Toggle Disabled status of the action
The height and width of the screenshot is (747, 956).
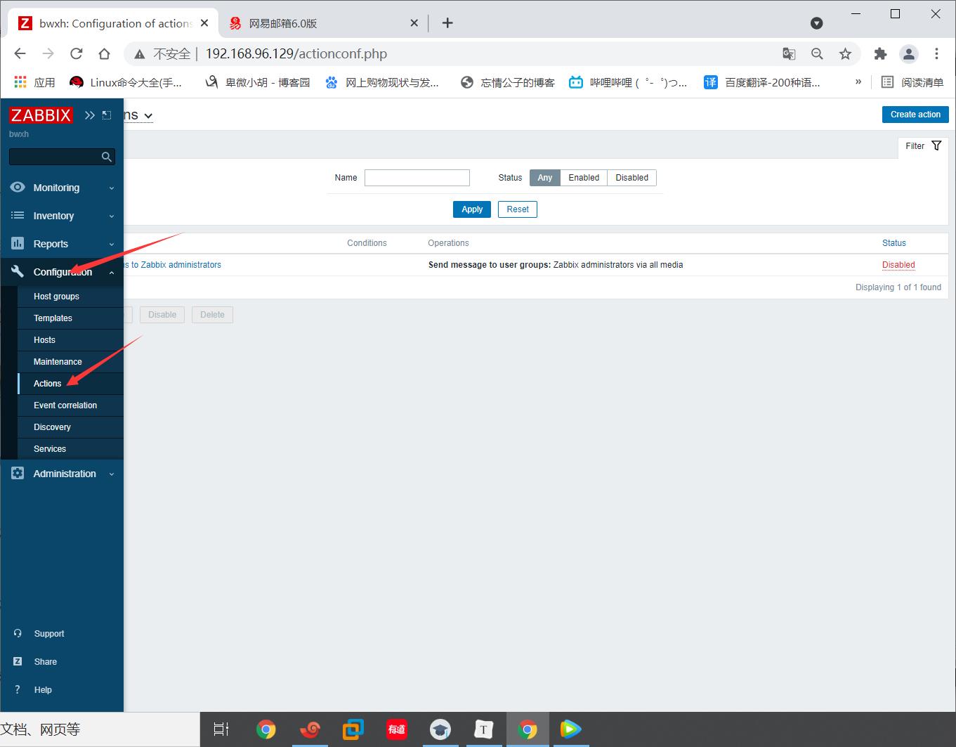[898, 265]
